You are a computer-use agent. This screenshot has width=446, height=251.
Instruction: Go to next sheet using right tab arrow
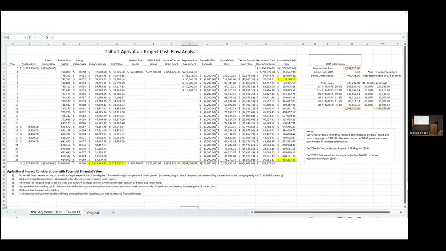tap(15, 212)
